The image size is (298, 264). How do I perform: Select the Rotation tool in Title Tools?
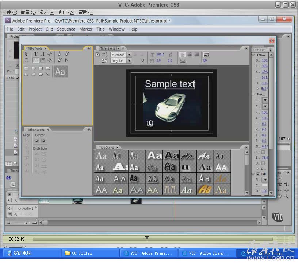coord(26,60)
